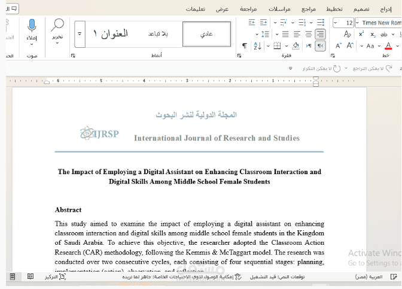Image resolution: width=402 pixels, height=289 pixels.
Task: Apply the العنوان ١ (Heading 1) style
Action: [111, 34]
